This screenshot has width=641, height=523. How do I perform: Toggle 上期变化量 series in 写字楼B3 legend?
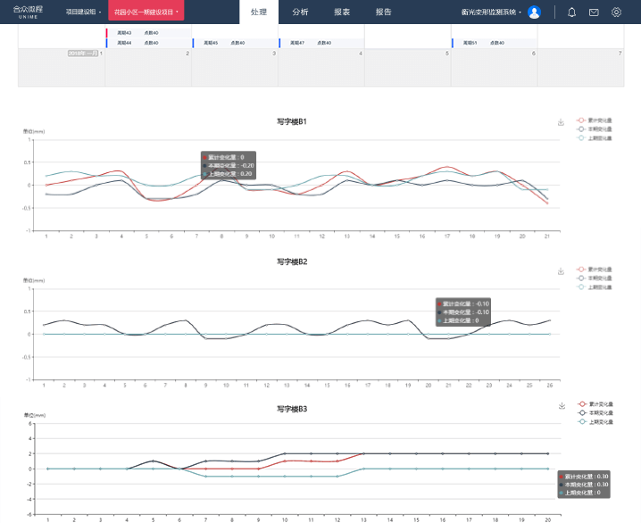594,421
